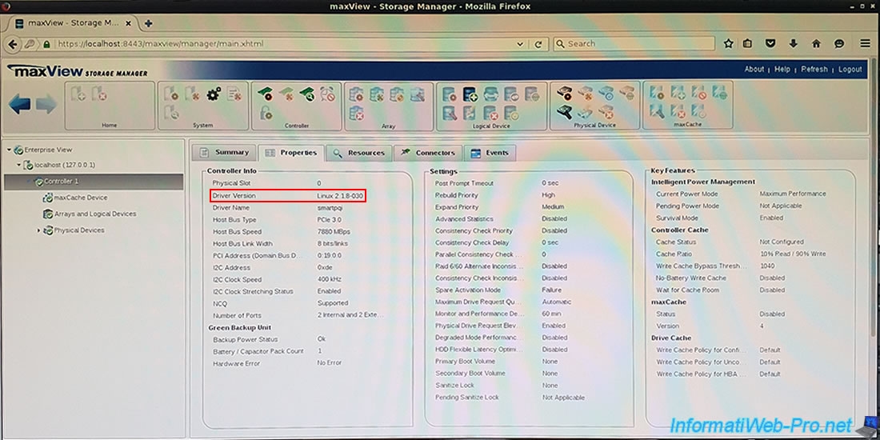Click the disk with red X in the Physical Device group
This screenshot has width=880, height=440.
pyautogui.click(x=606, y=111)
